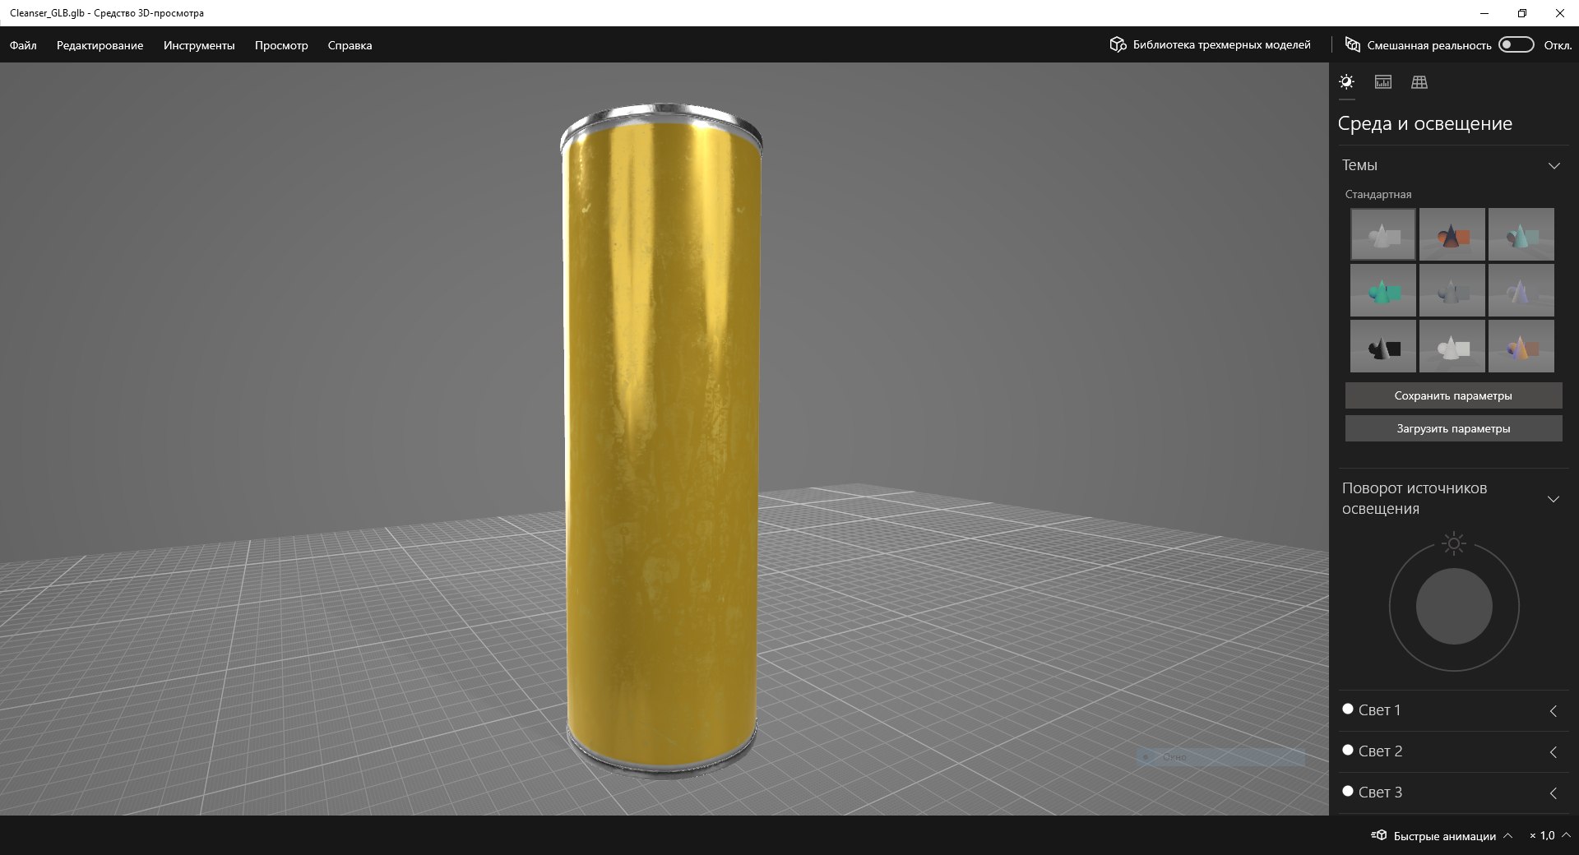The height and width of the screenshot is (855, 1579).
Task: Click the quick animations icon
Action: pos(1379,835)
